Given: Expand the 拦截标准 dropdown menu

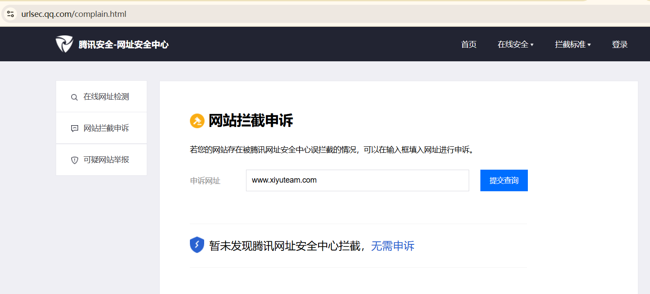Looking at the screenshot, I should tap(573, 44).
